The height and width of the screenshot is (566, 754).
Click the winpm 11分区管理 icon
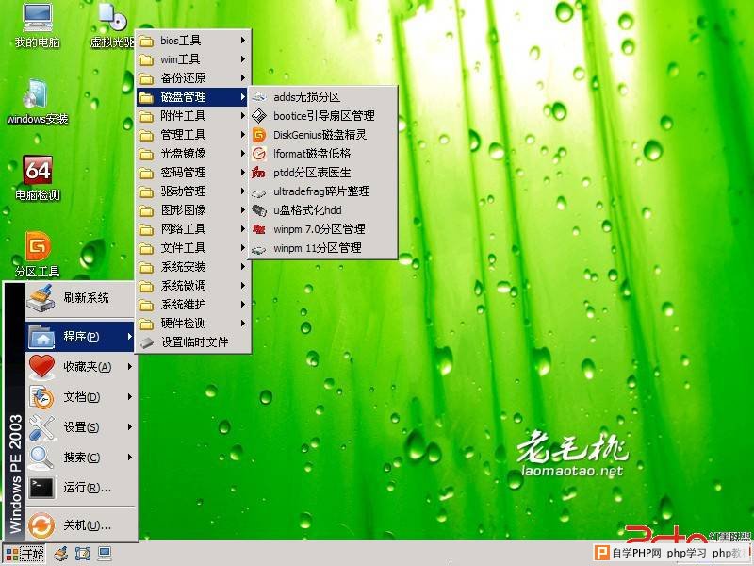click(259, 248)
